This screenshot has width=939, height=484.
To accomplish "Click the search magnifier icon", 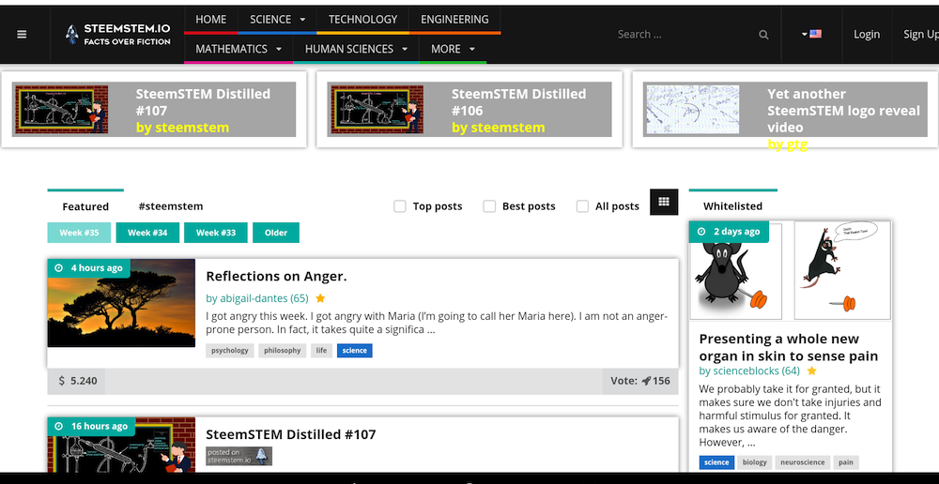I will [x=763, y=35].
